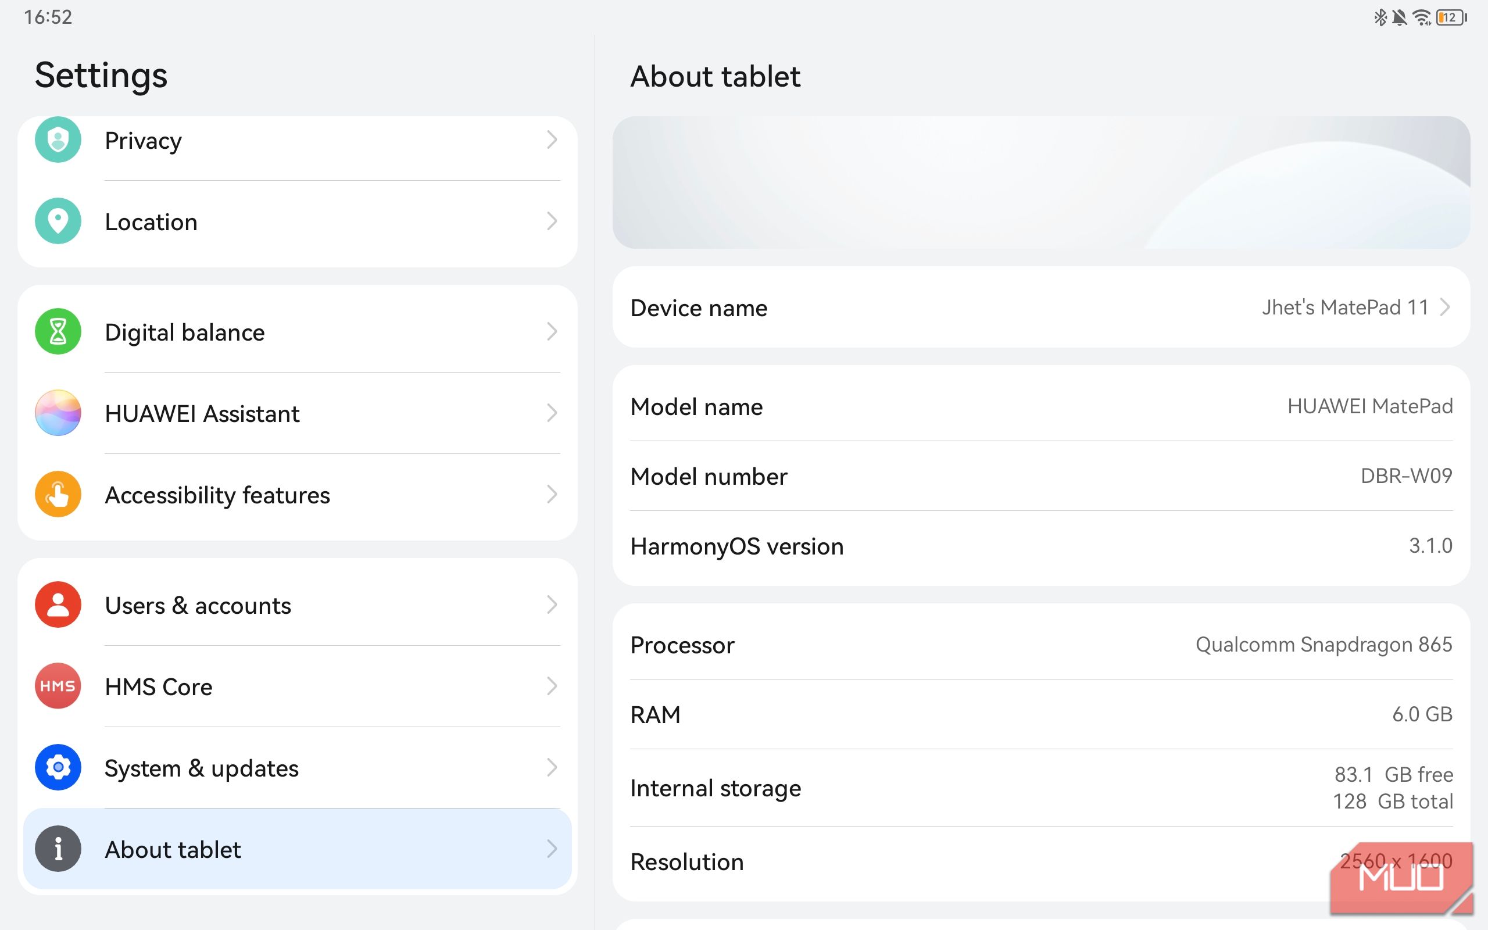Tap the System & updates gear icon

tap(58, 767)
